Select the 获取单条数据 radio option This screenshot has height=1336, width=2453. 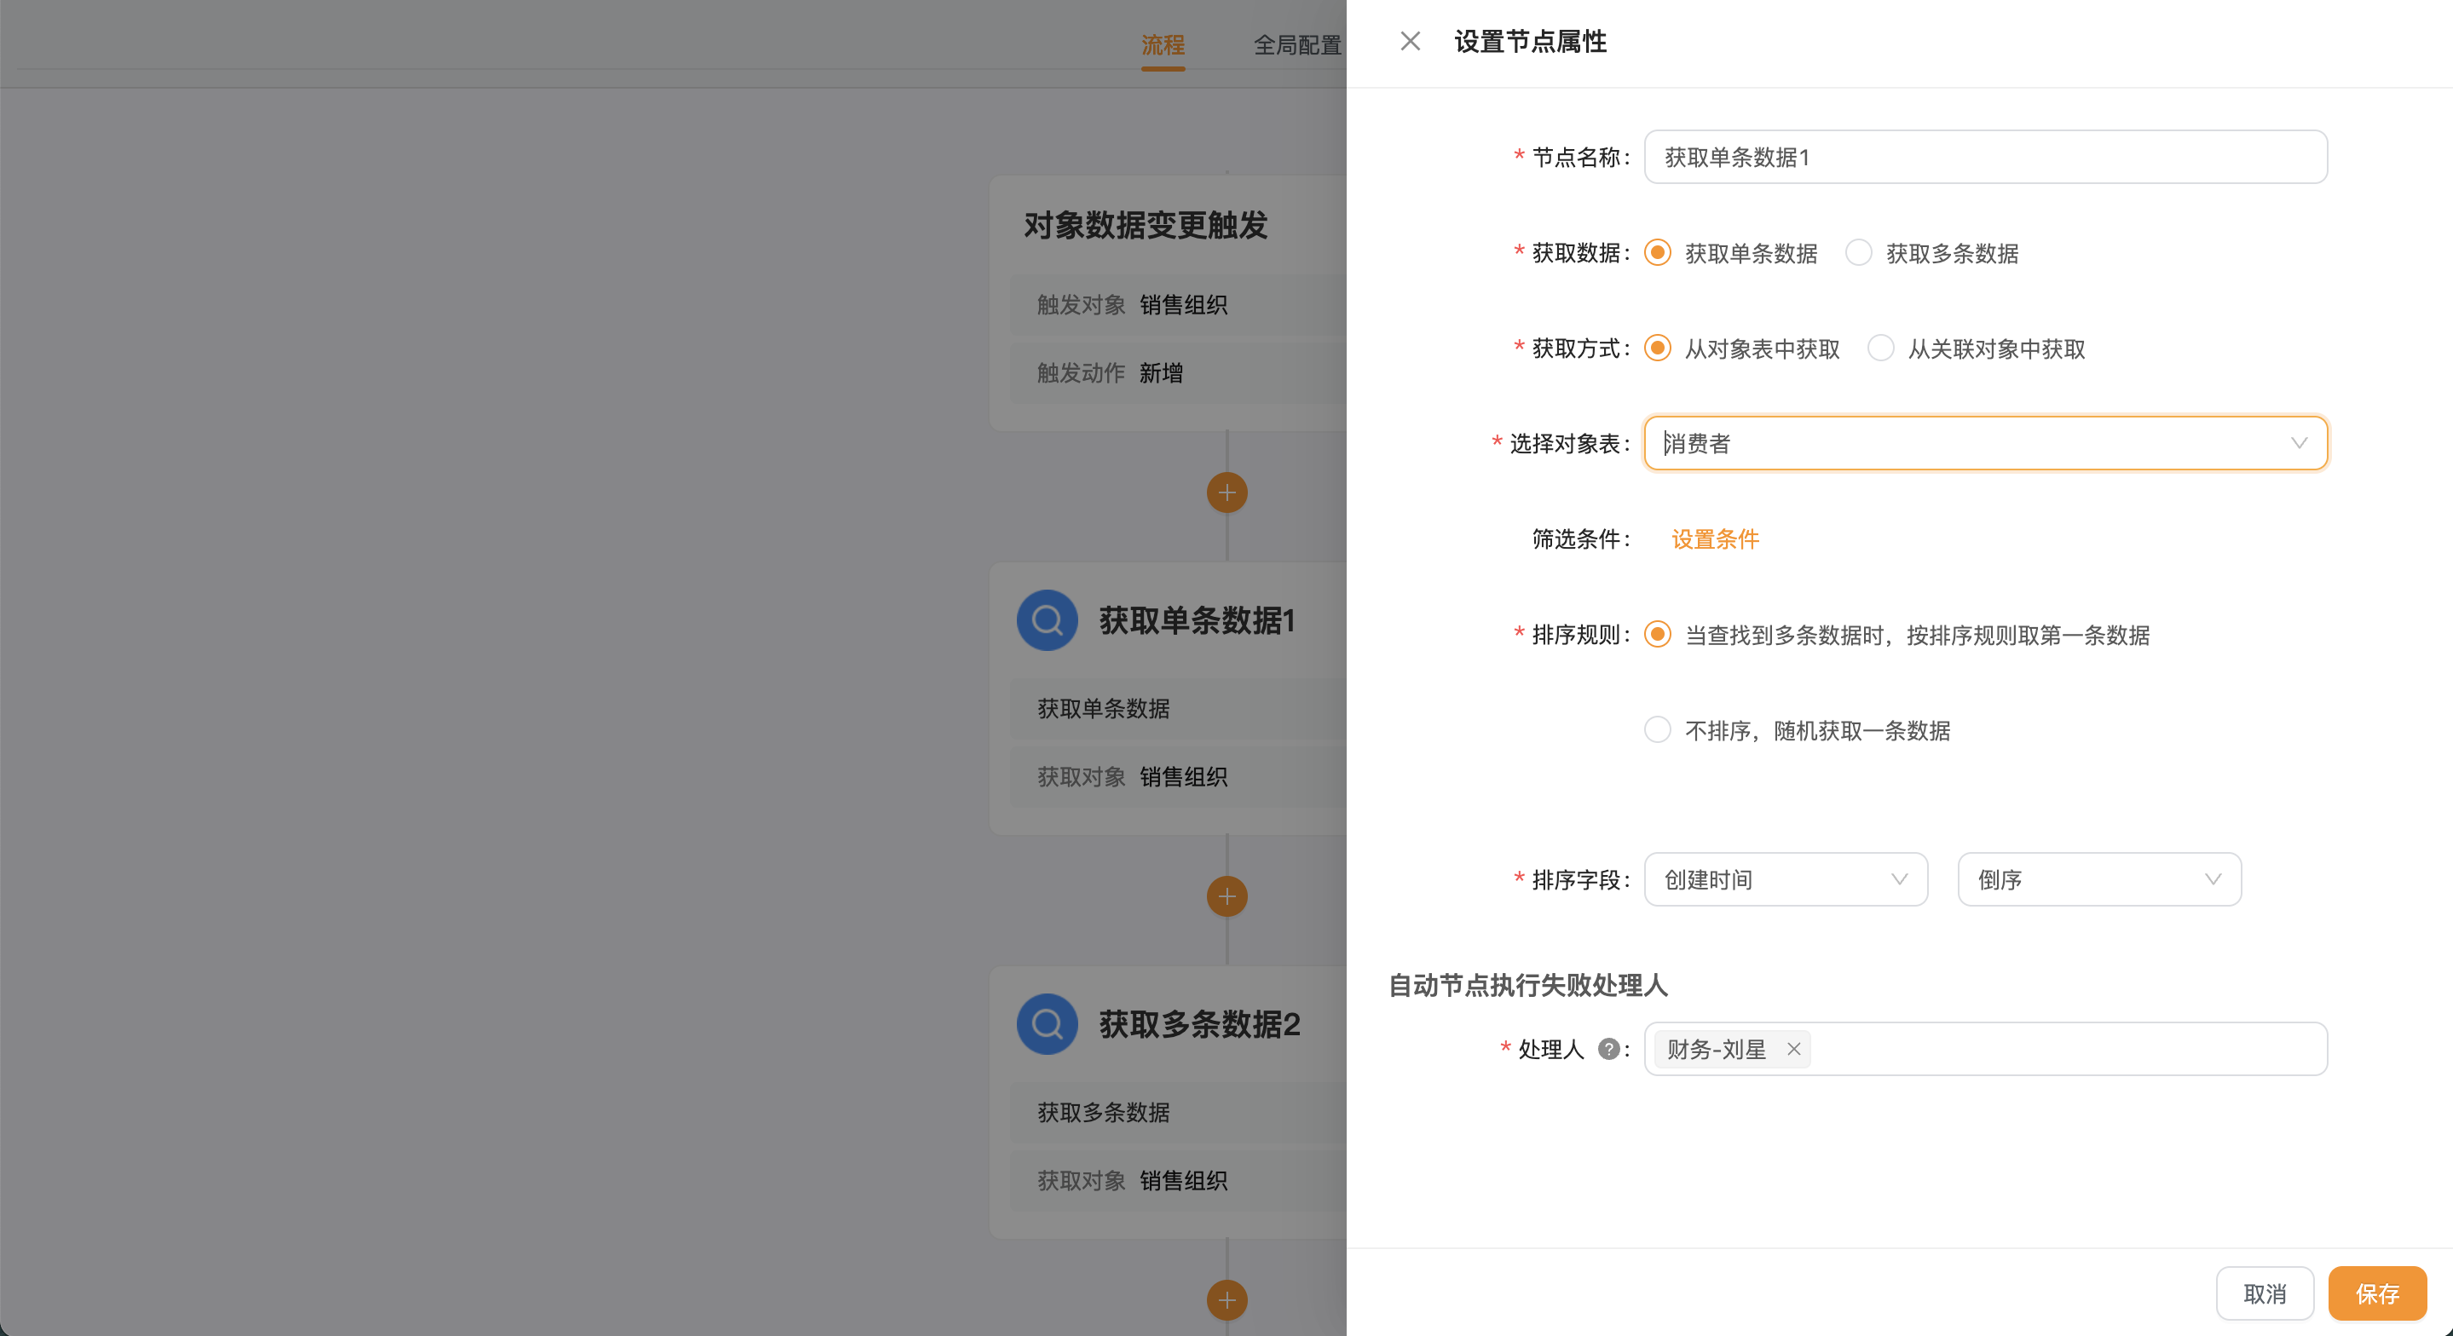1657,252
